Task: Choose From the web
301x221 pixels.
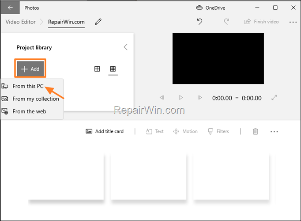Action: coord(32,111)
